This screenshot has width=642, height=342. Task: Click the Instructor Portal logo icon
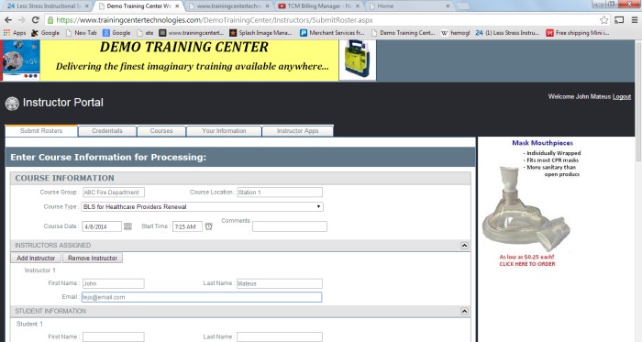click(12, 103)
